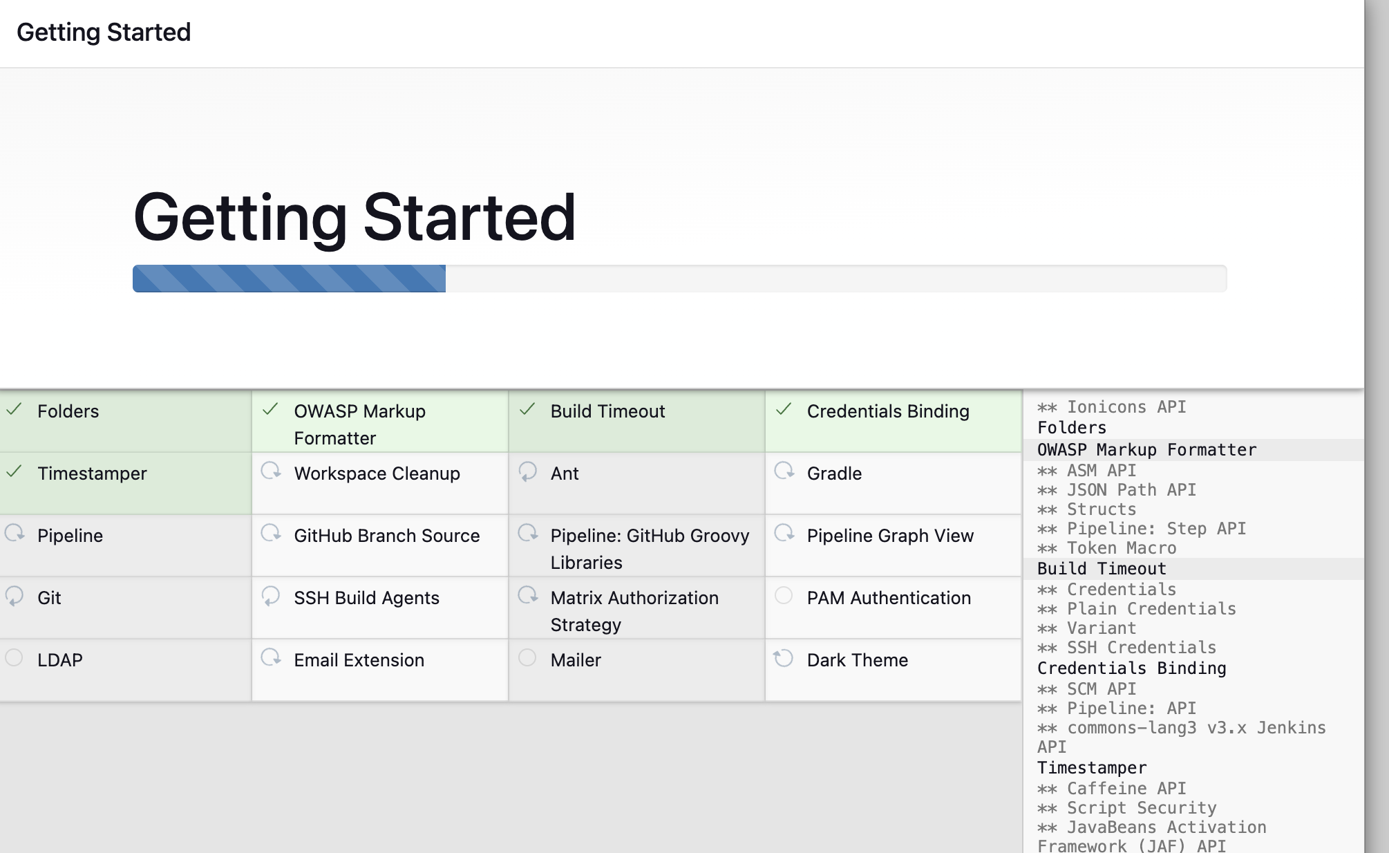Click the Mailer plugin name
Viewport: 1389px width, 853px height.
tap(576, 660)
